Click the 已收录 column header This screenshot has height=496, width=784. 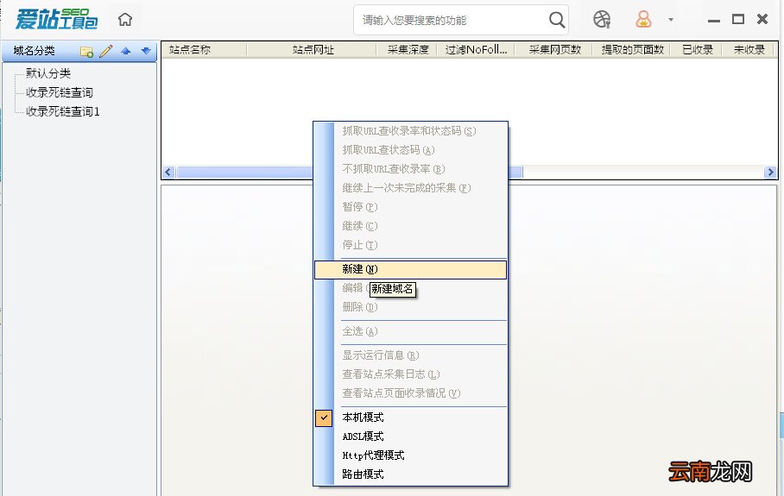click(698, 50)
